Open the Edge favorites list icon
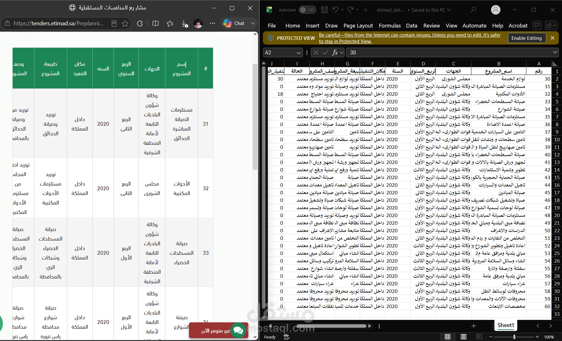This screenshot has width=562, height=341. coord(170,23)
